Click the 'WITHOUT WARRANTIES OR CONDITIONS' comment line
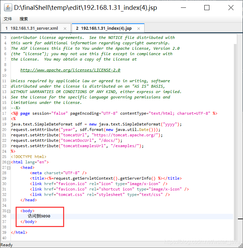 (x=96, y=92)
